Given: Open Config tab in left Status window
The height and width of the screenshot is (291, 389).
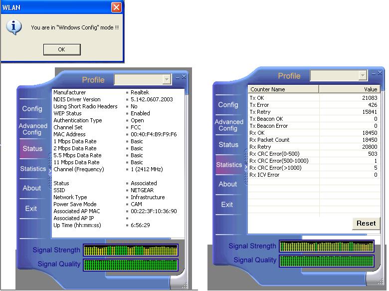Looking at the screenshot, I should [32, 108].
